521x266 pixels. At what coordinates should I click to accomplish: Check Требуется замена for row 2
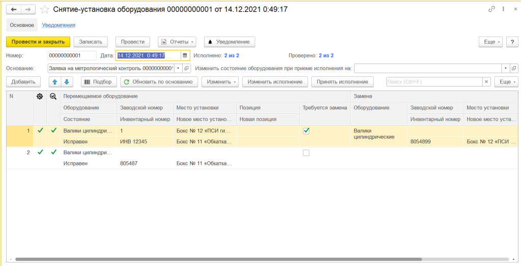[306, 153]
